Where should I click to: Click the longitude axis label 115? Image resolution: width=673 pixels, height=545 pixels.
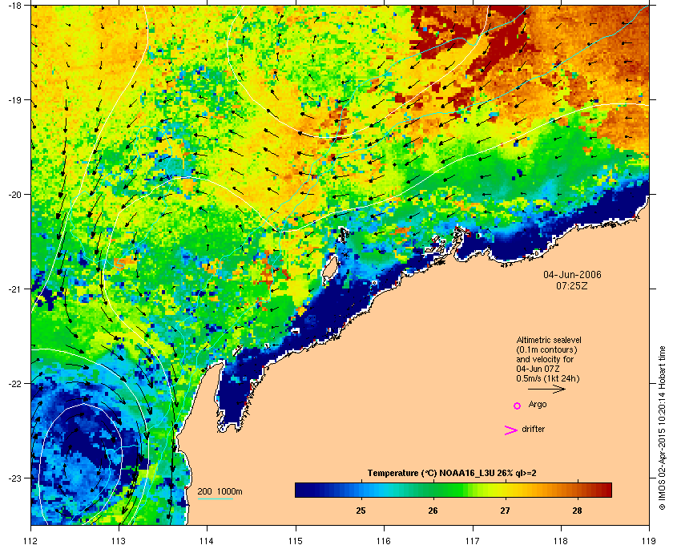tap(296, 540)
